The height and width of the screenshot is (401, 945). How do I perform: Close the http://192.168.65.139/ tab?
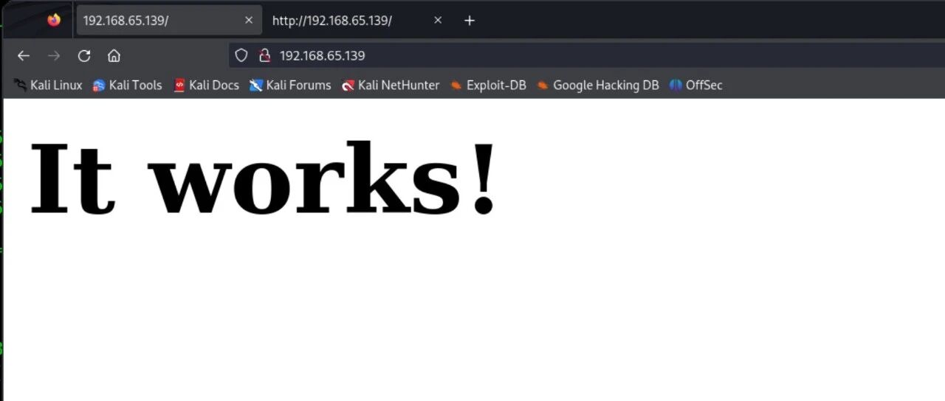(438, 21)
